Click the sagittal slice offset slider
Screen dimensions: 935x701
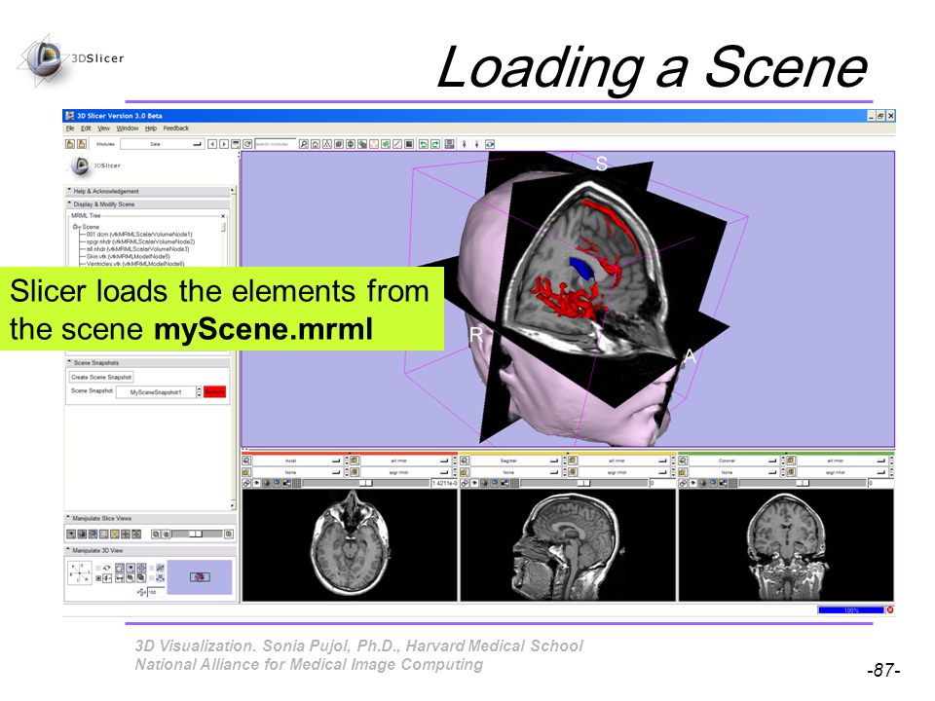[x=584, y=483]
